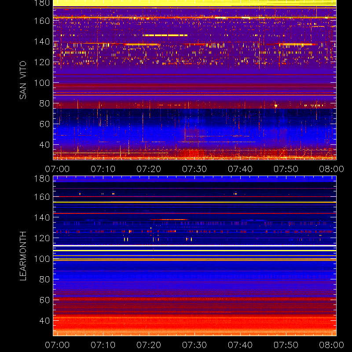Pick the 40 tick label on Learmonth plot
Viewport: 352px width, 352px height.
[x=44, y=321]
